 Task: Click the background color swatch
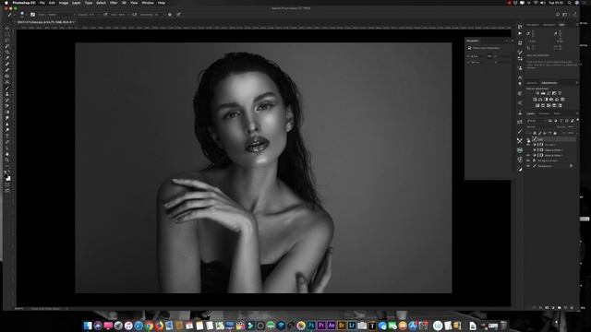(x=8, y=178)
